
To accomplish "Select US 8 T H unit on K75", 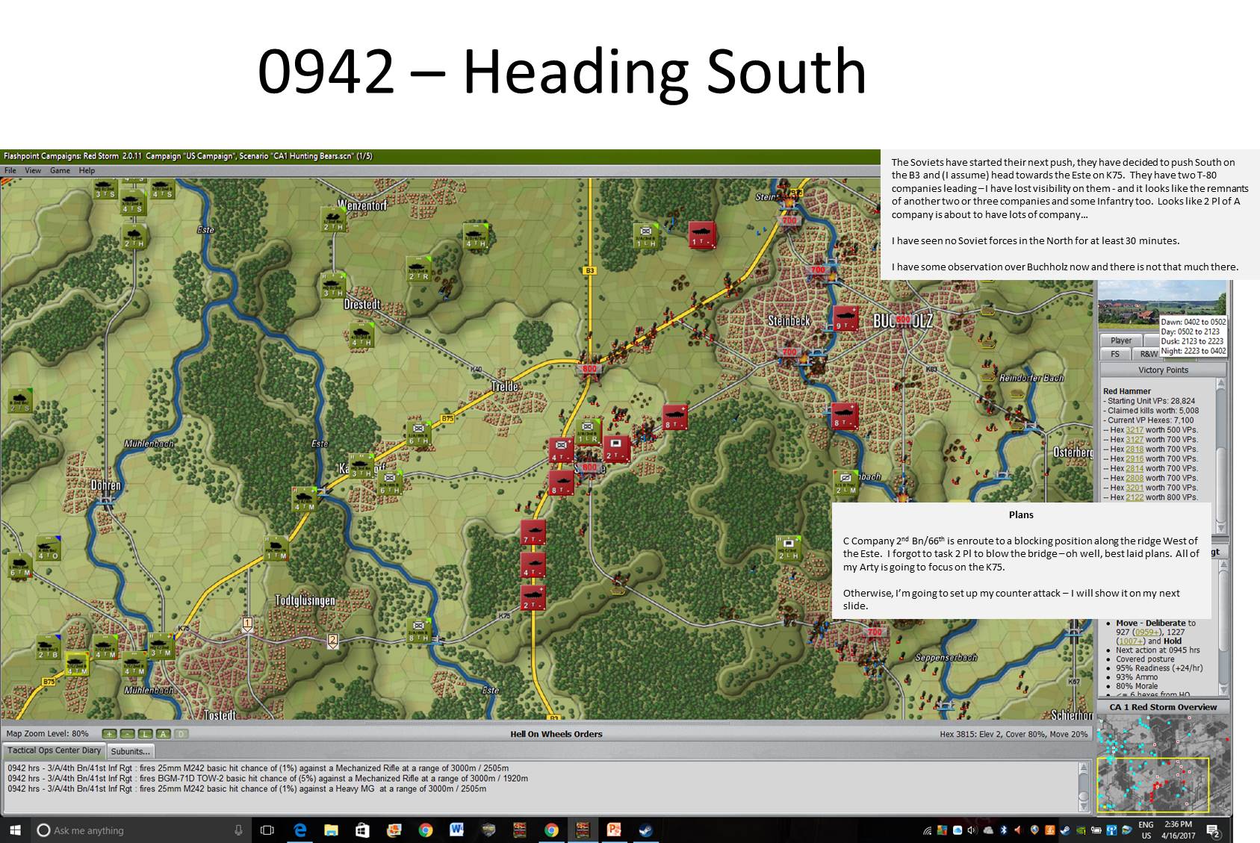I will [x=418, y=629].
